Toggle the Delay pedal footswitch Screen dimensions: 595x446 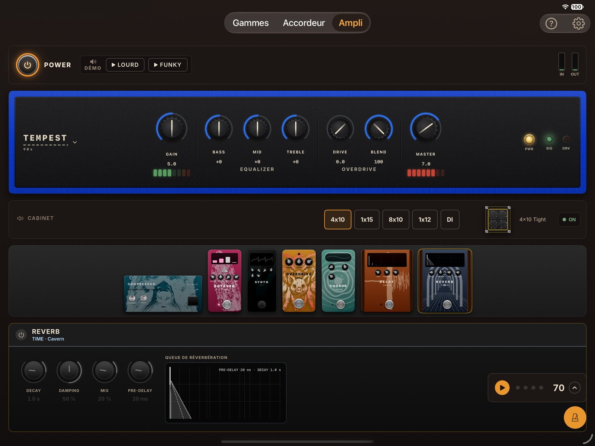[x=389, y=305]
